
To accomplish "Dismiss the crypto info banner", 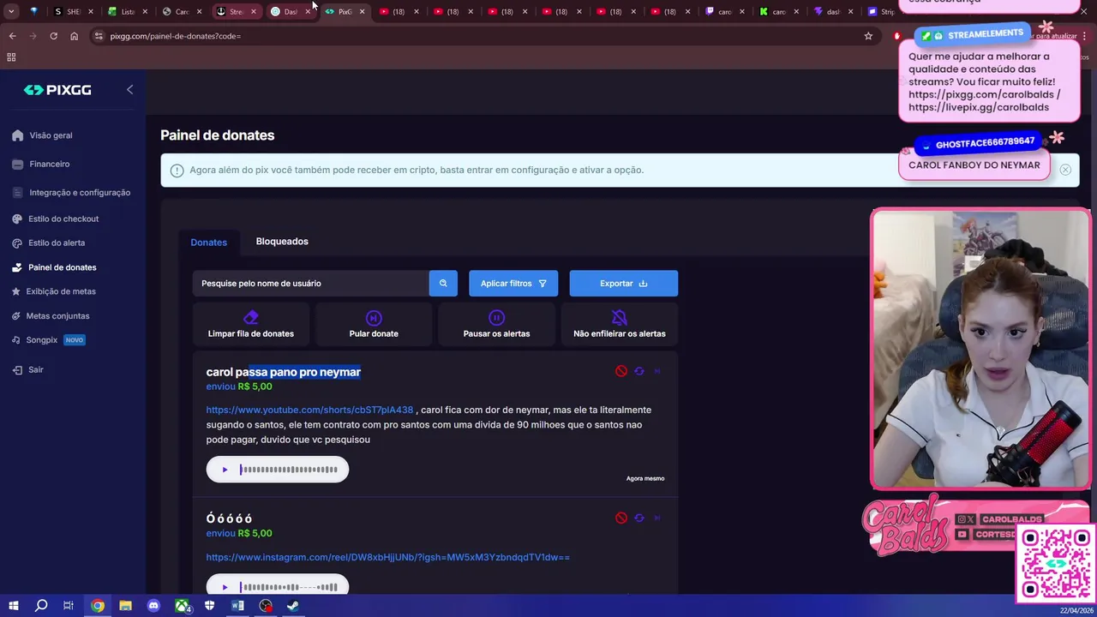I will click(x=1065, y=170).
